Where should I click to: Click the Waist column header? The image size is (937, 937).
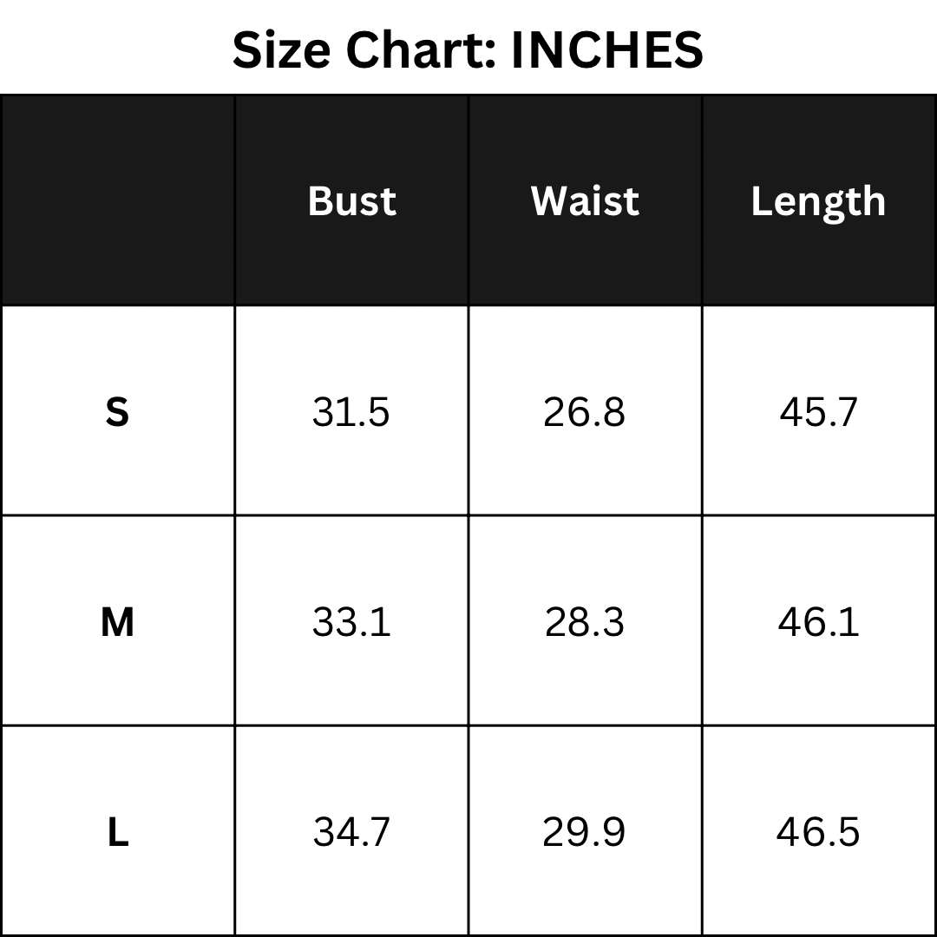(585, 201)
